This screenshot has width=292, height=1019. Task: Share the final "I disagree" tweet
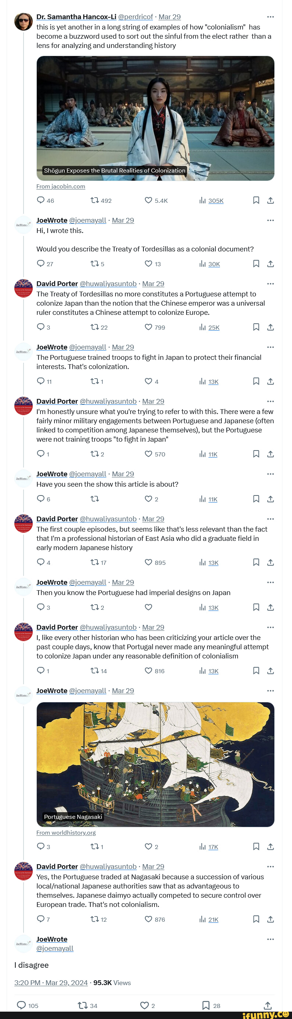coord(267,1005)
